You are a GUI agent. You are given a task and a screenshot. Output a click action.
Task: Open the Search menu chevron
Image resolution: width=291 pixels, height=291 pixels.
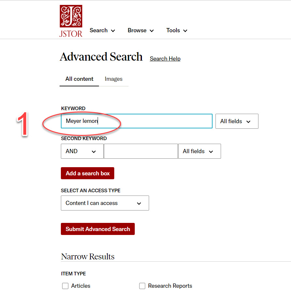point(113,30)
